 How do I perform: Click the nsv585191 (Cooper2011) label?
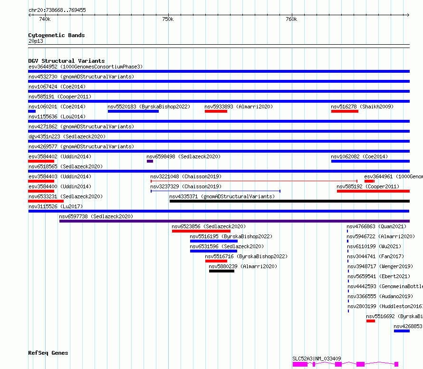60,97
